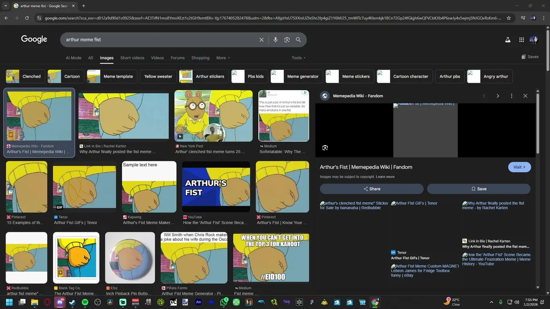Open Arthur Fist Meme Custom MAGNET eBay link
The image size is (550, 309).
(425, 271)
